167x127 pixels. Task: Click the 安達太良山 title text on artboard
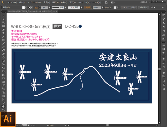tap(118, 57)
